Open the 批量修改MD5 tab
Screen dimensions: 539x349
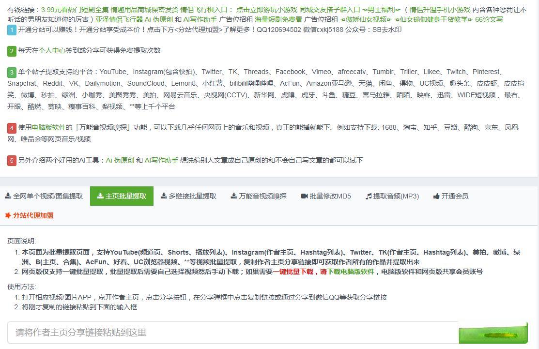pos(326,196)
